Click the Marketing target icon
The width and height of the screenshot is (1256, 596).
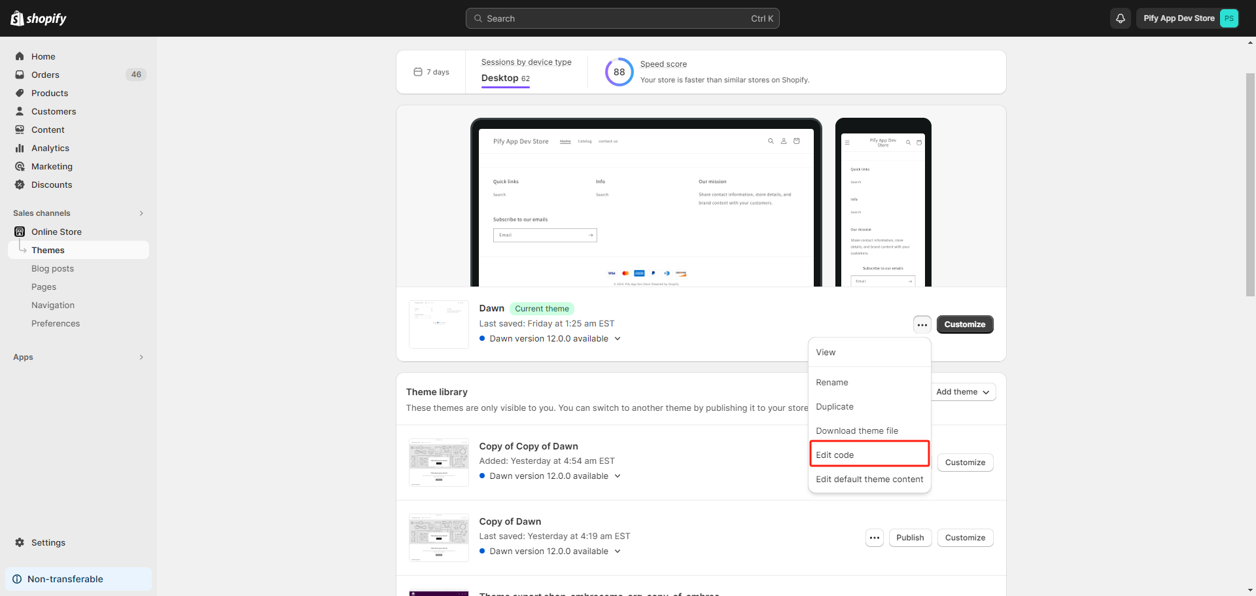click(x=20, y=166)
